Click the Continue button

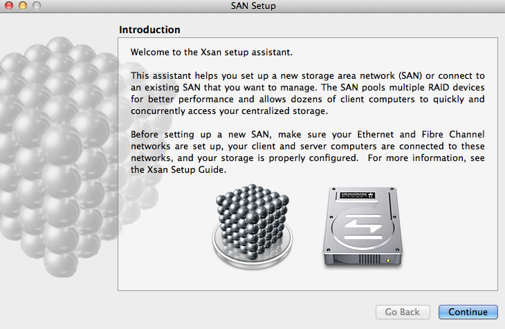pos(468,312)
